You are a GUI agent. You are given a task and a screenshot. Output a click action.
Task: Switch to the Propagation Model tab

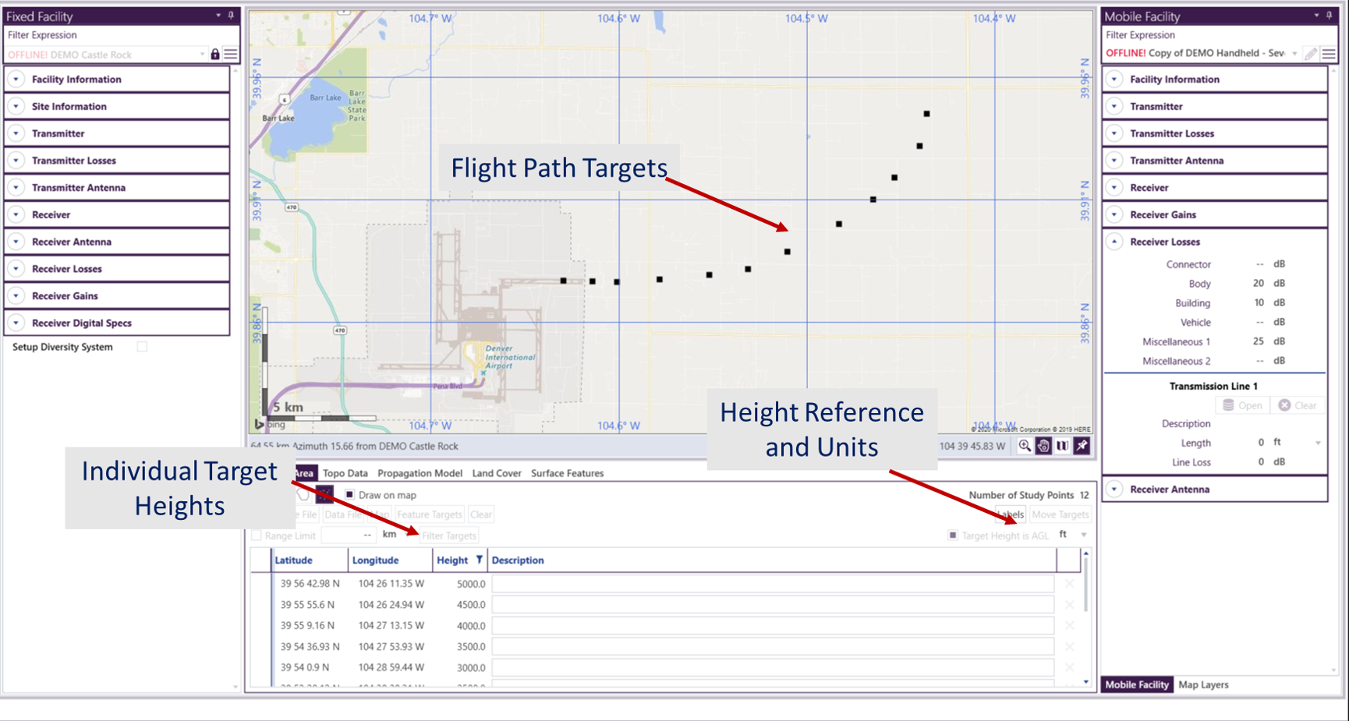coord(420,473)
